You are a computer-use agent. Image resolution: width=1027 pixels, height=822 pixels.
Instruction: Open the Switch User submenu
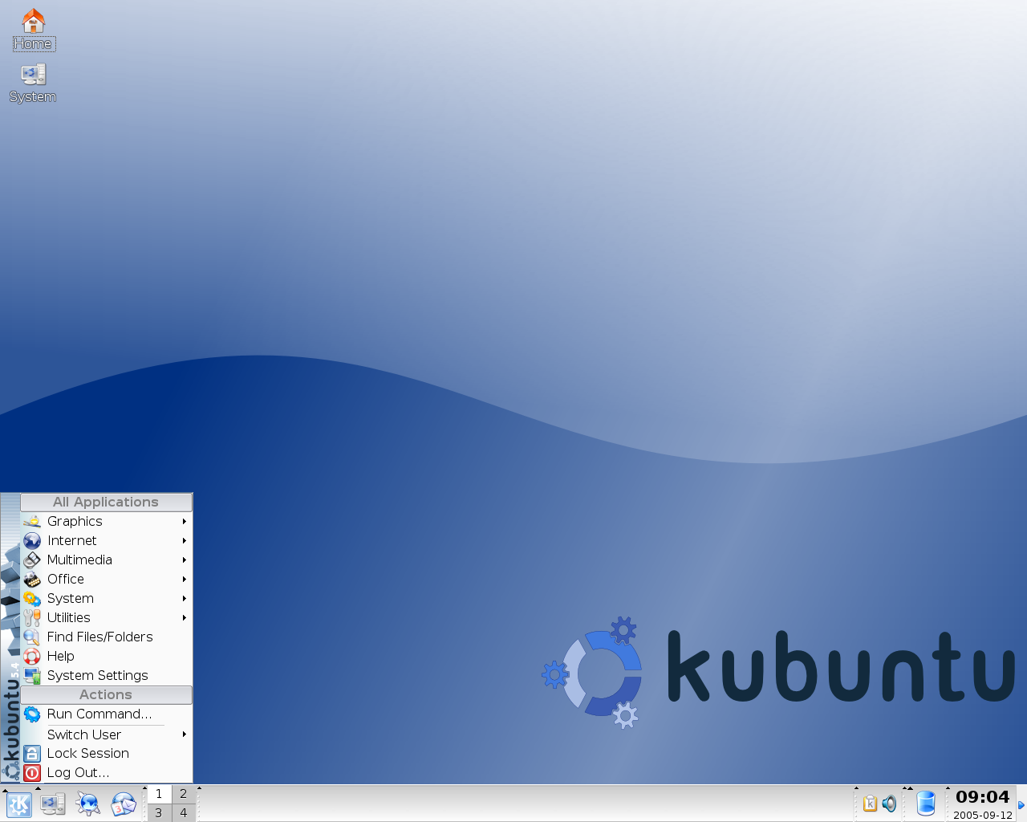pyautogui.click(x=106, y=735)
